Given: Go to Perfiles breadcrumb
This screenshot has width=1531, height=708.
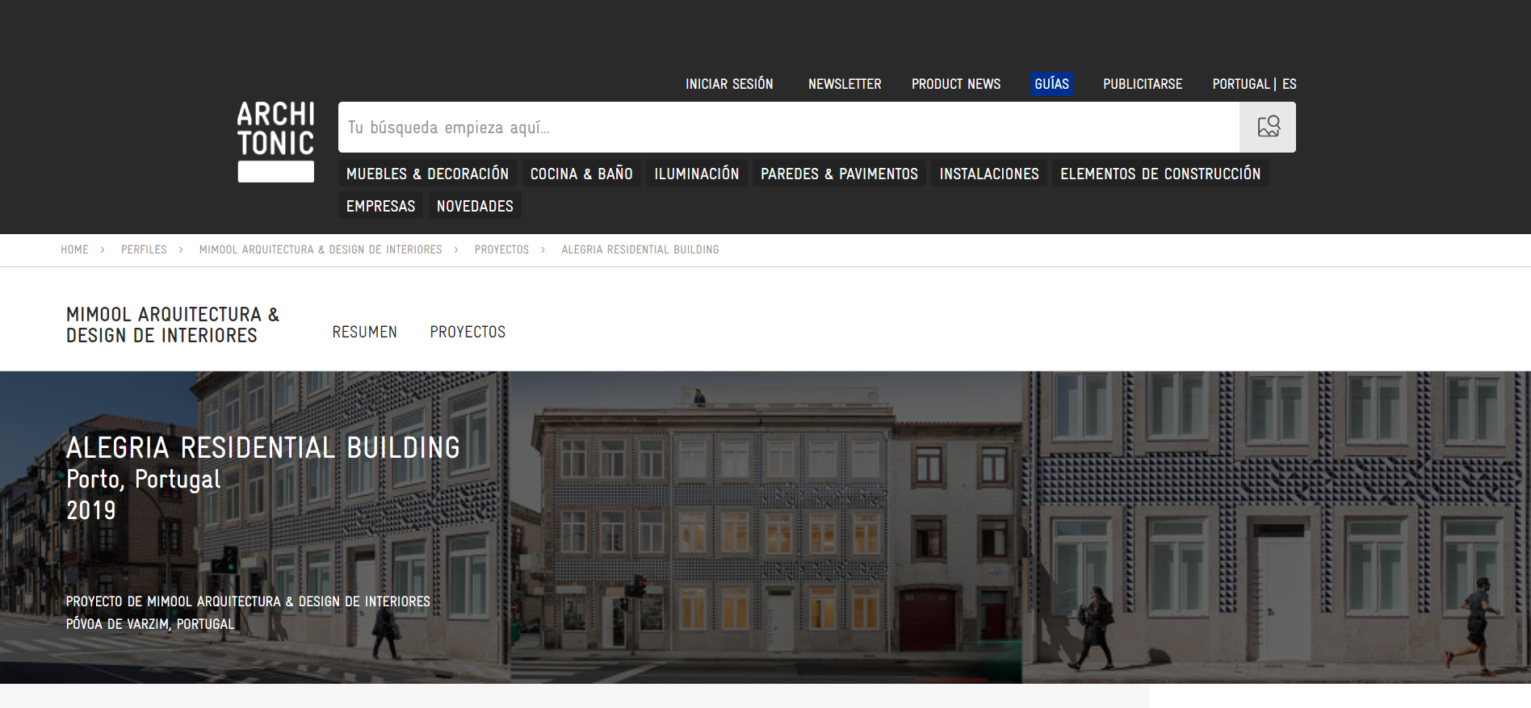Looking at the screenshot, I should [144, 249].
